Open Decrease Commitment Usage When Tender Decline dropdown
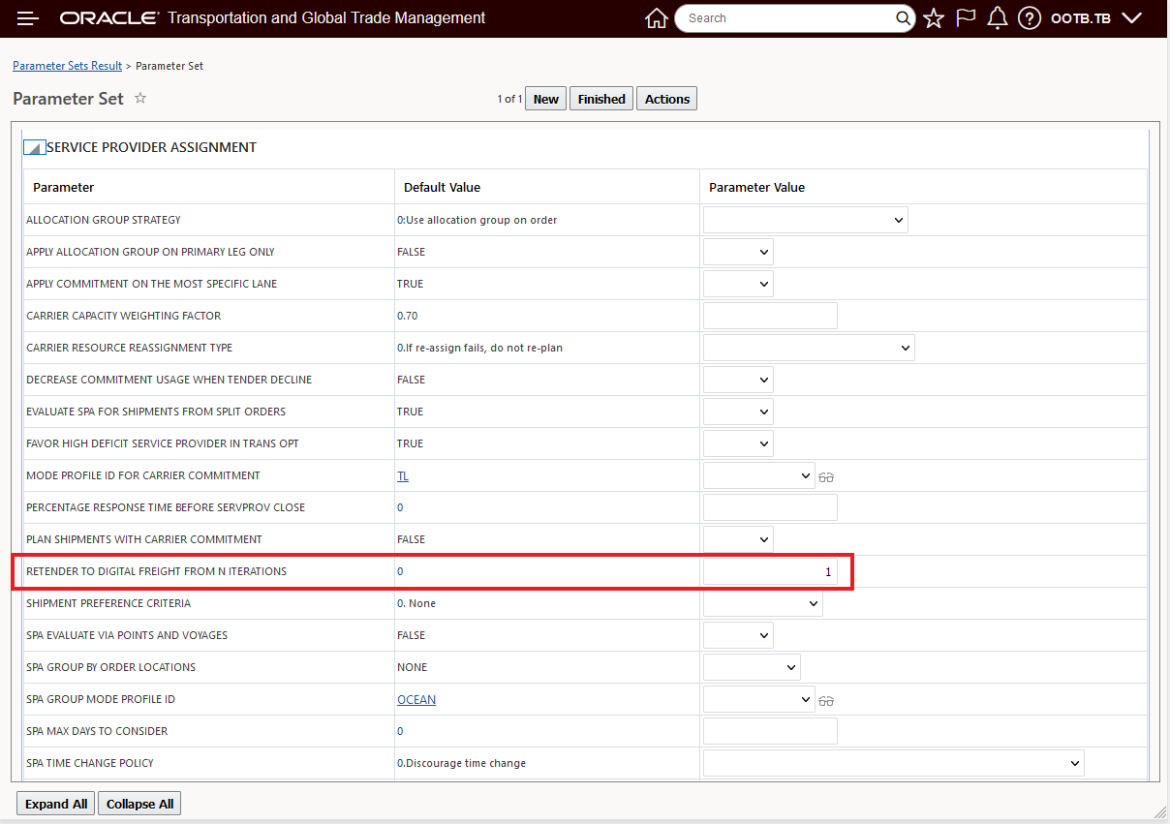Image resolution: width=1170 pixels, height=824 pixels. point(738,380)
